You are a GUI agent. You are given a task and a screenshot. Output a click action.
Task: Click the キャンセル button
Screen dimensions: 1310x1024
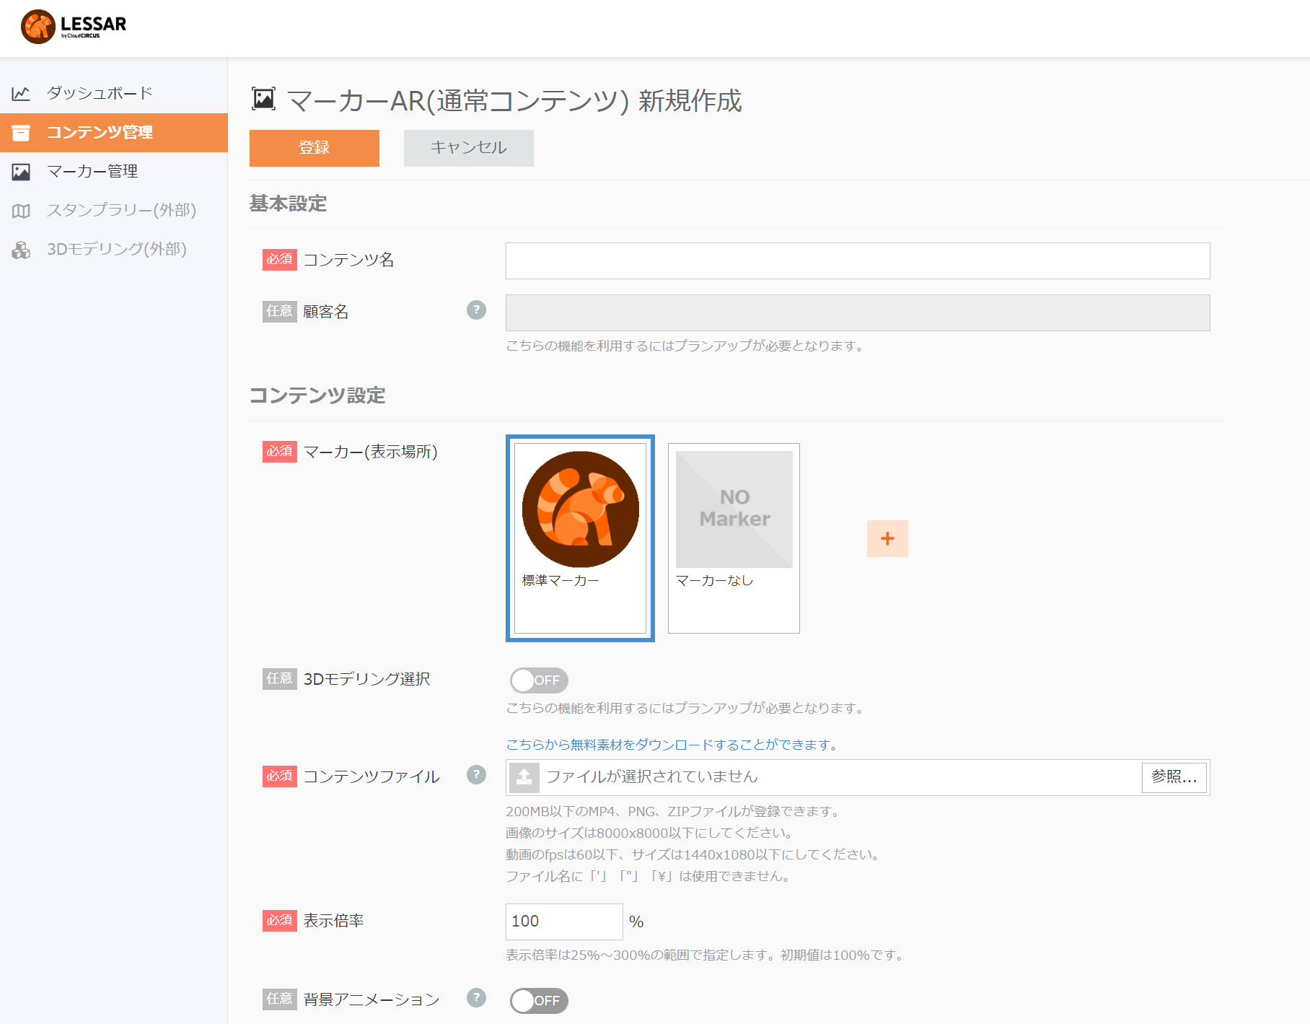[469, 148]
